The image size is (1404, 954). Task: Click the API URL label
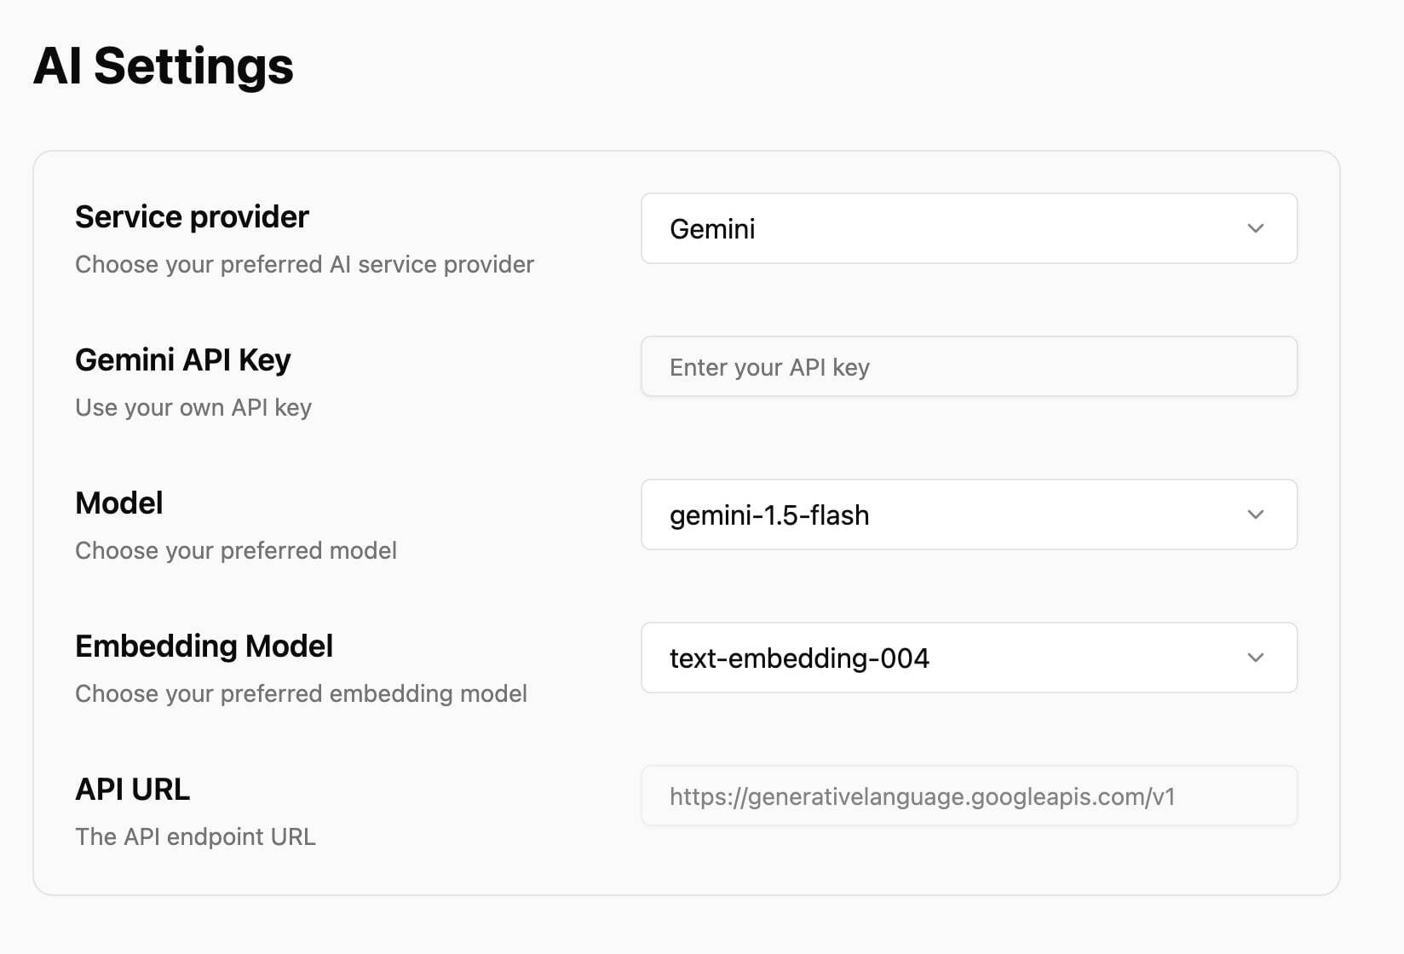(x=132, y=790)
